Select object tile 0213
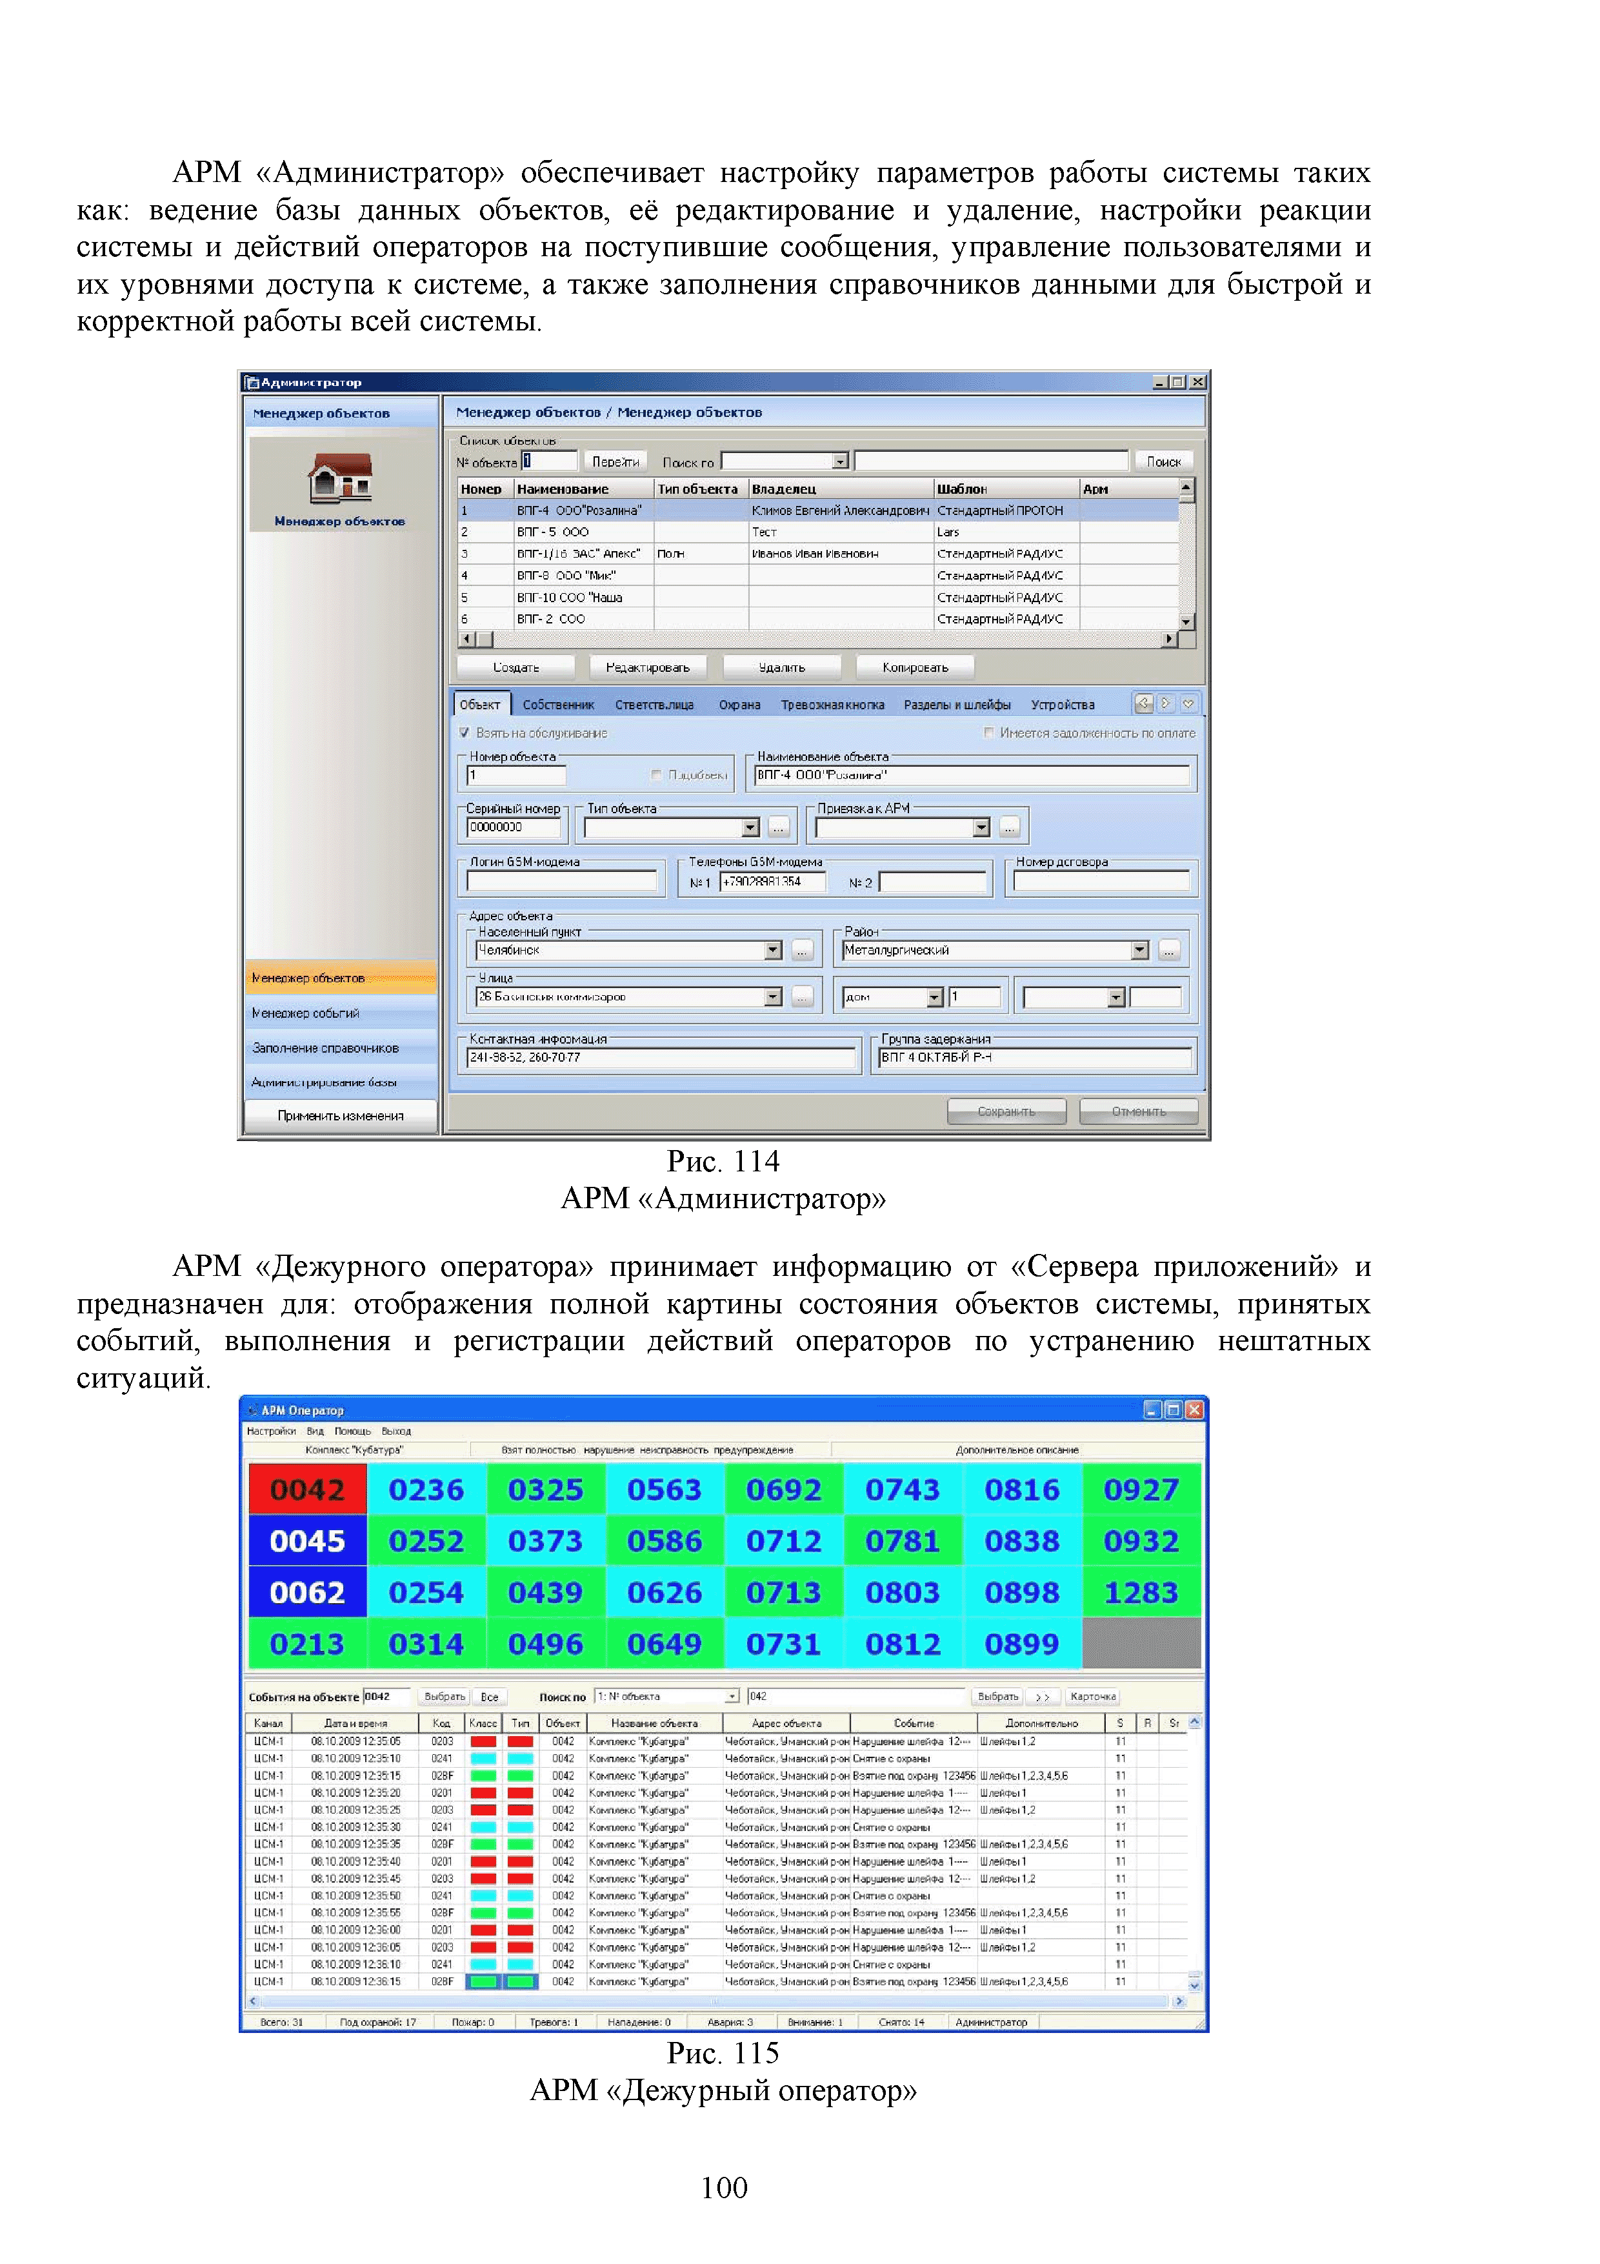 click(306, 1642)
